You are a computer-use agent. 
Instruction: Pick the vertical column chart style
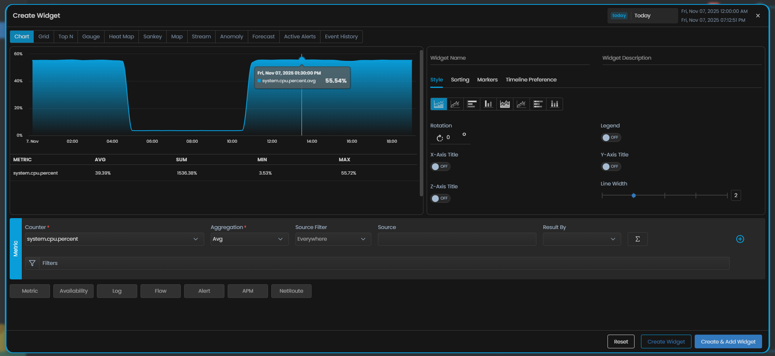coord(488,104)
